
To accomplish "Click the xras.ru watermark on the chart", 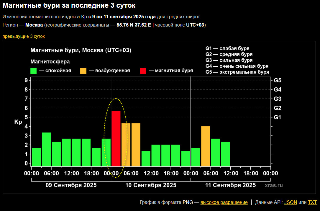I will pyautogui.click(x=274, y=185).
